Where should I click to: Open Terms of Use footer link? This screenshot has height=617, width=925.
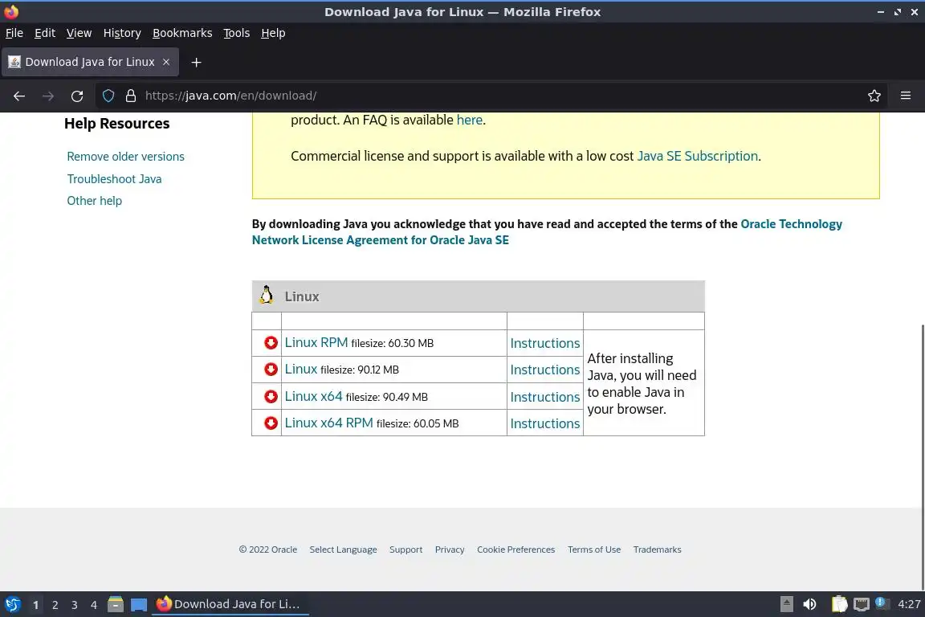[x=594, y=549]
